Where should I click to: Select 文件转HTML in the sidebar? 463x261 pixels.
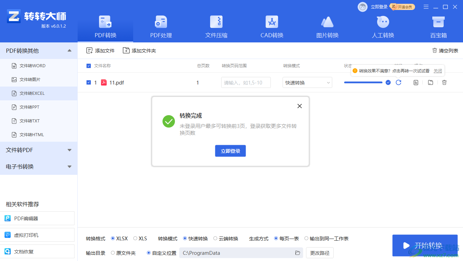tap(39, 135)
